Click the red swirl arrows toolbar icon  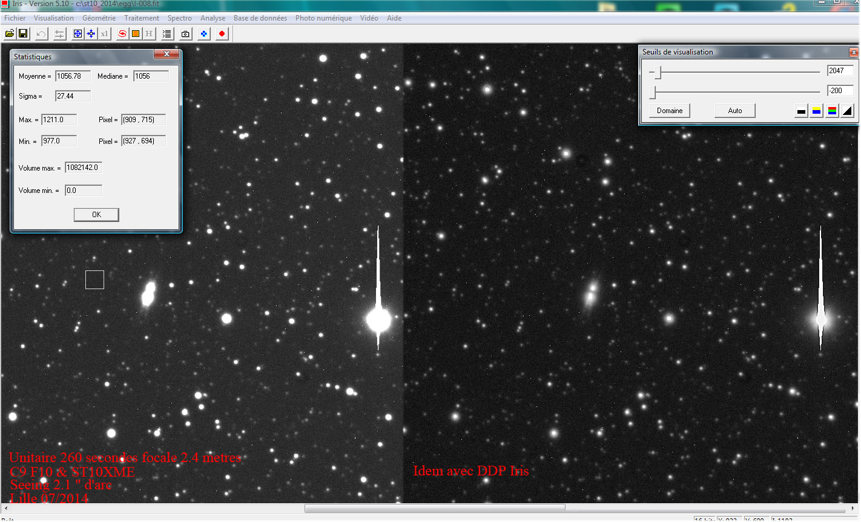[122, 34]
